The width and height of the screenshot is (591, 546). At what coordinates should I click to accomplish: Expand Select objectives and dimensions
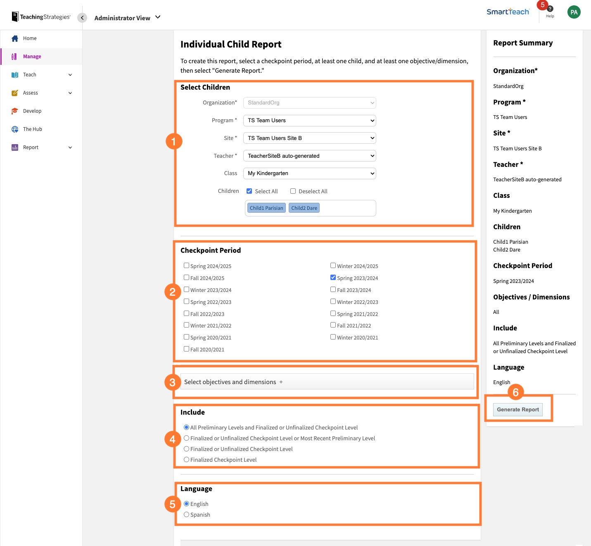coord(233,382)
